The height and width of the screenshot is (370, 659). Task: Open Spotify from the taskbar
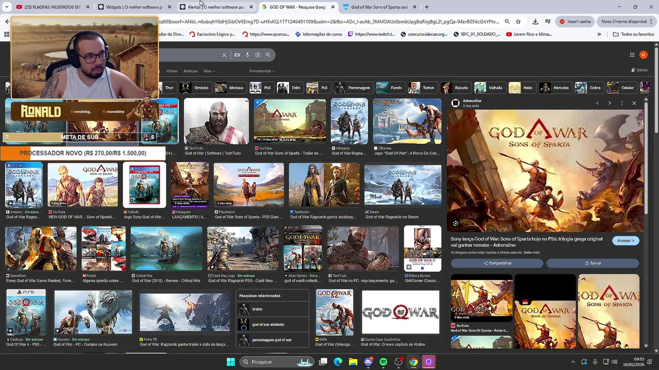click(383, 362)
